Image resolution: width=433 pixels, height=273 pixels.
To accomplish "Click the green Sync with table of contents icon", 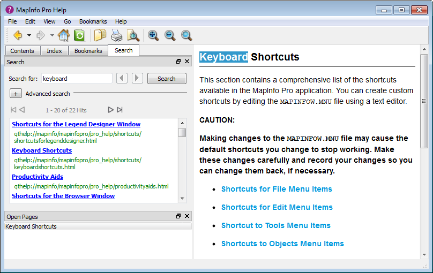I will [x=79, y=35].
